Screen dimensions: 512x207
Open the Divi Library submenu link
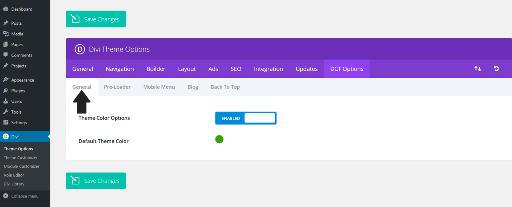pyautogui.click(x=14, y=184)
